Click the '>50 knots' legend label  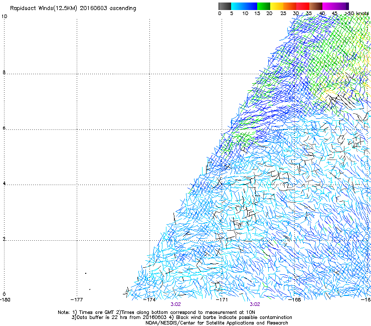click(x=356, y=14)
